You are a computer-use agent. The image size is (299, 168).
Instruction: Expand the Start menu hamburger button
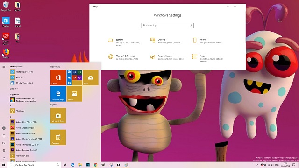4,67
